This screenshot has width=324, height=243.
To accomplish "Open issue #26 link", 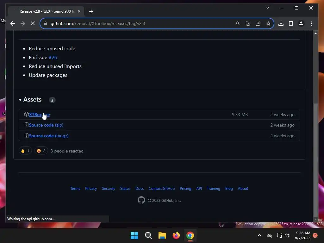I will (x=53, y=58).
